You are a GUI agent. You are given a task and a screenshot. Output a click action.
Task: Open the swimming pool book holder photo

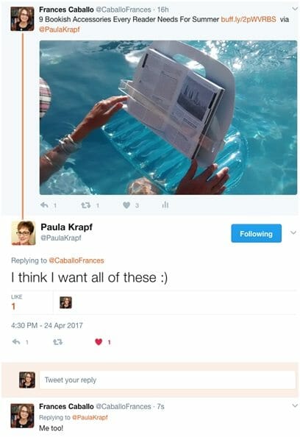click(168, 117)
